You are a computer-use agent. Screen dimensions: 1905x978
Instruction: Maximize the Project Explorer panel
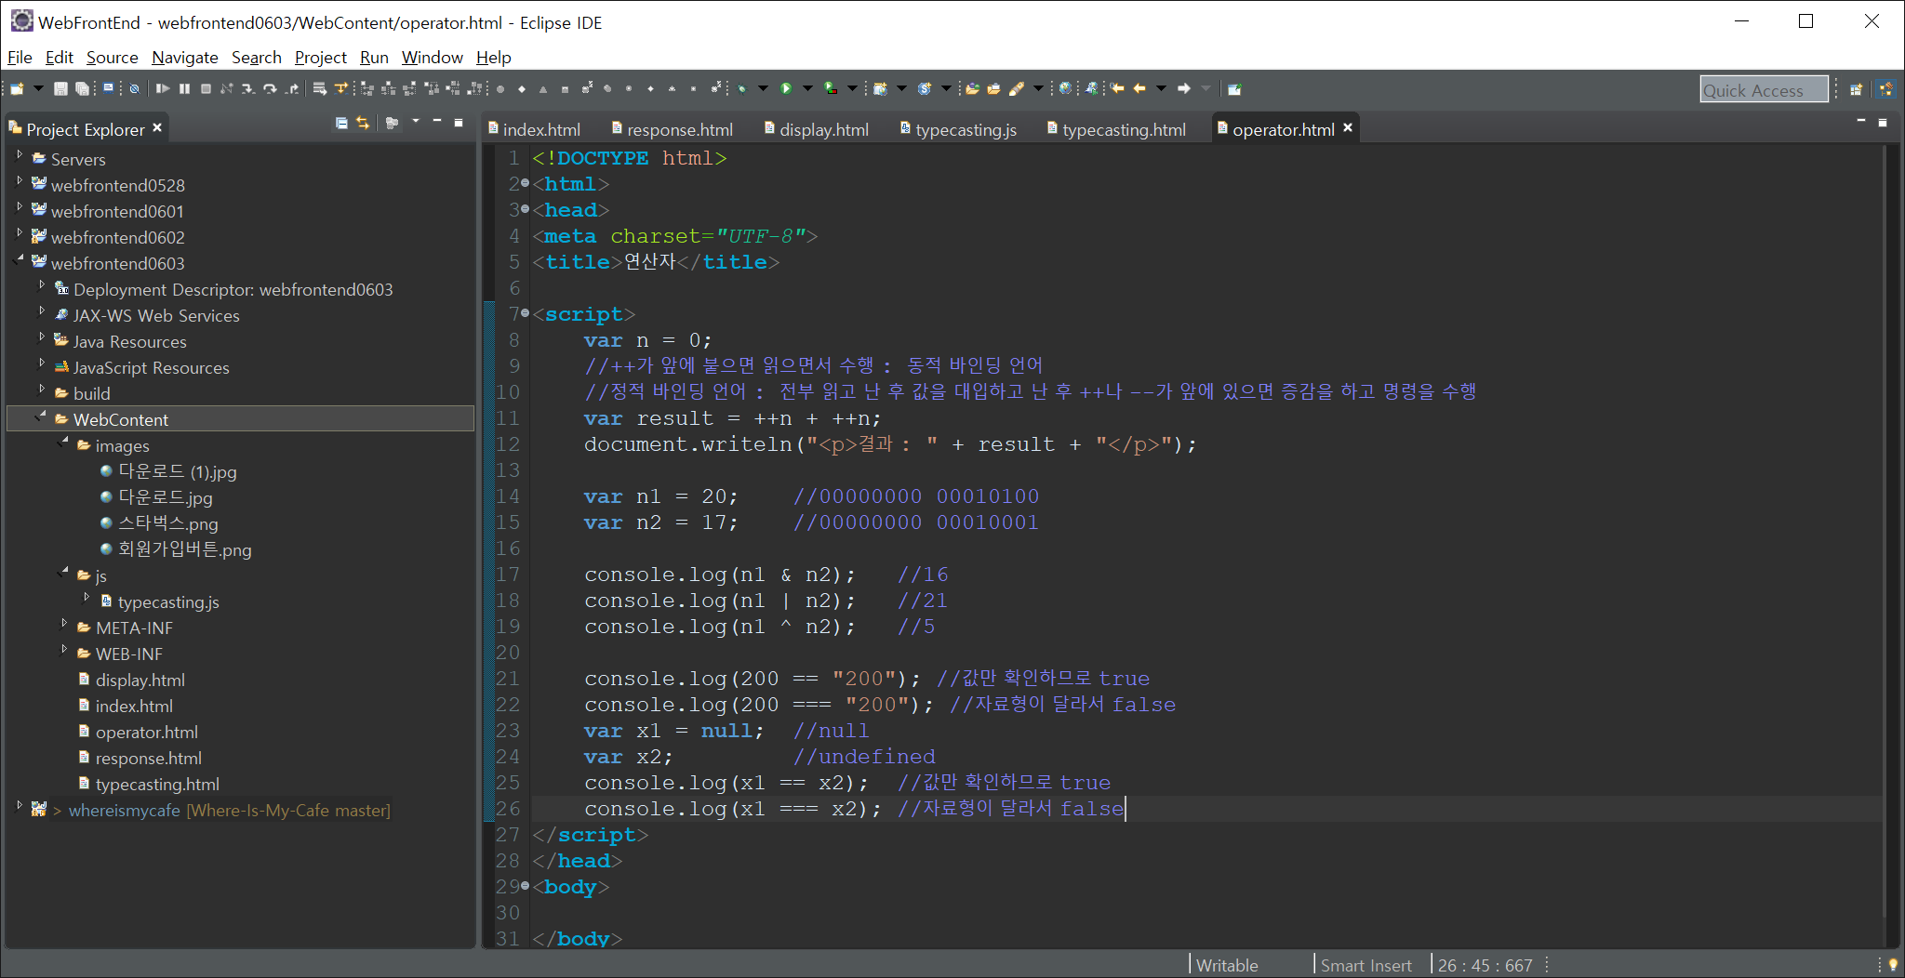coord(459,122)
